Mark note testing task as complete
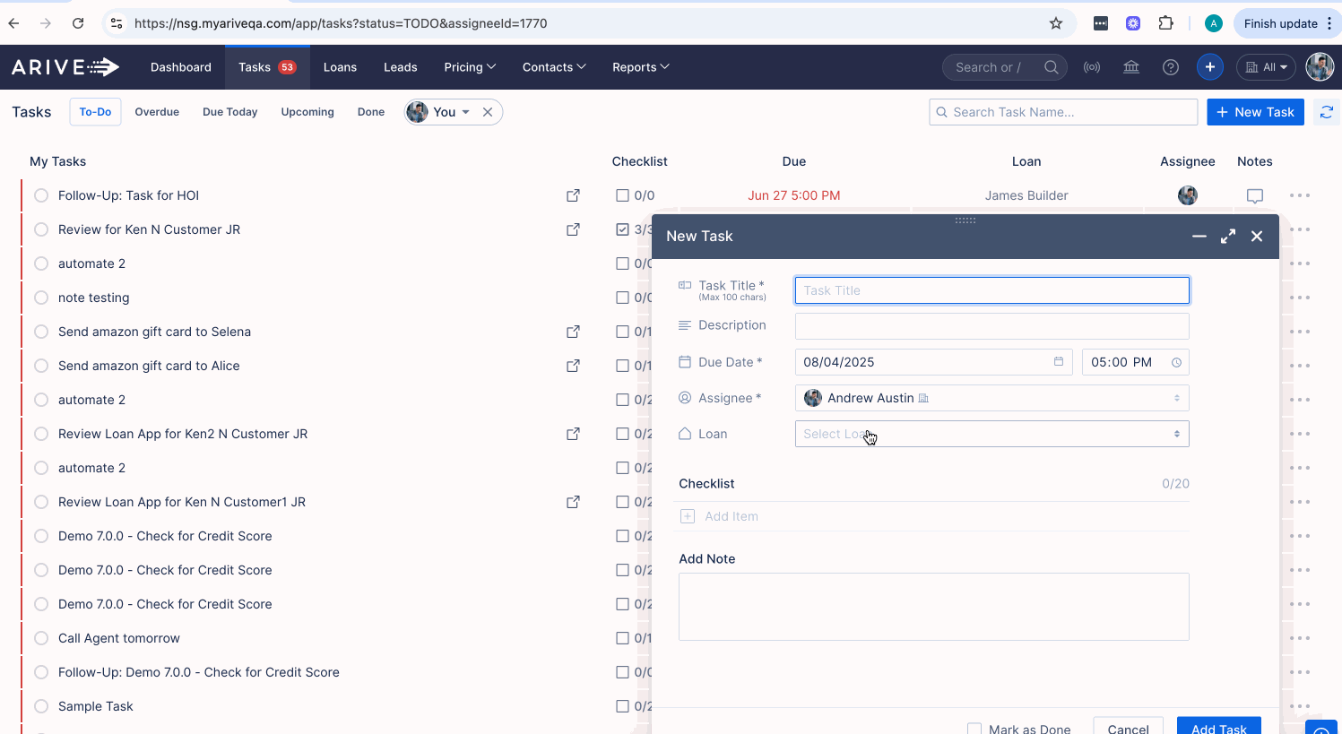This screenshot has height=734, width=1342. [x=41, y=298]
